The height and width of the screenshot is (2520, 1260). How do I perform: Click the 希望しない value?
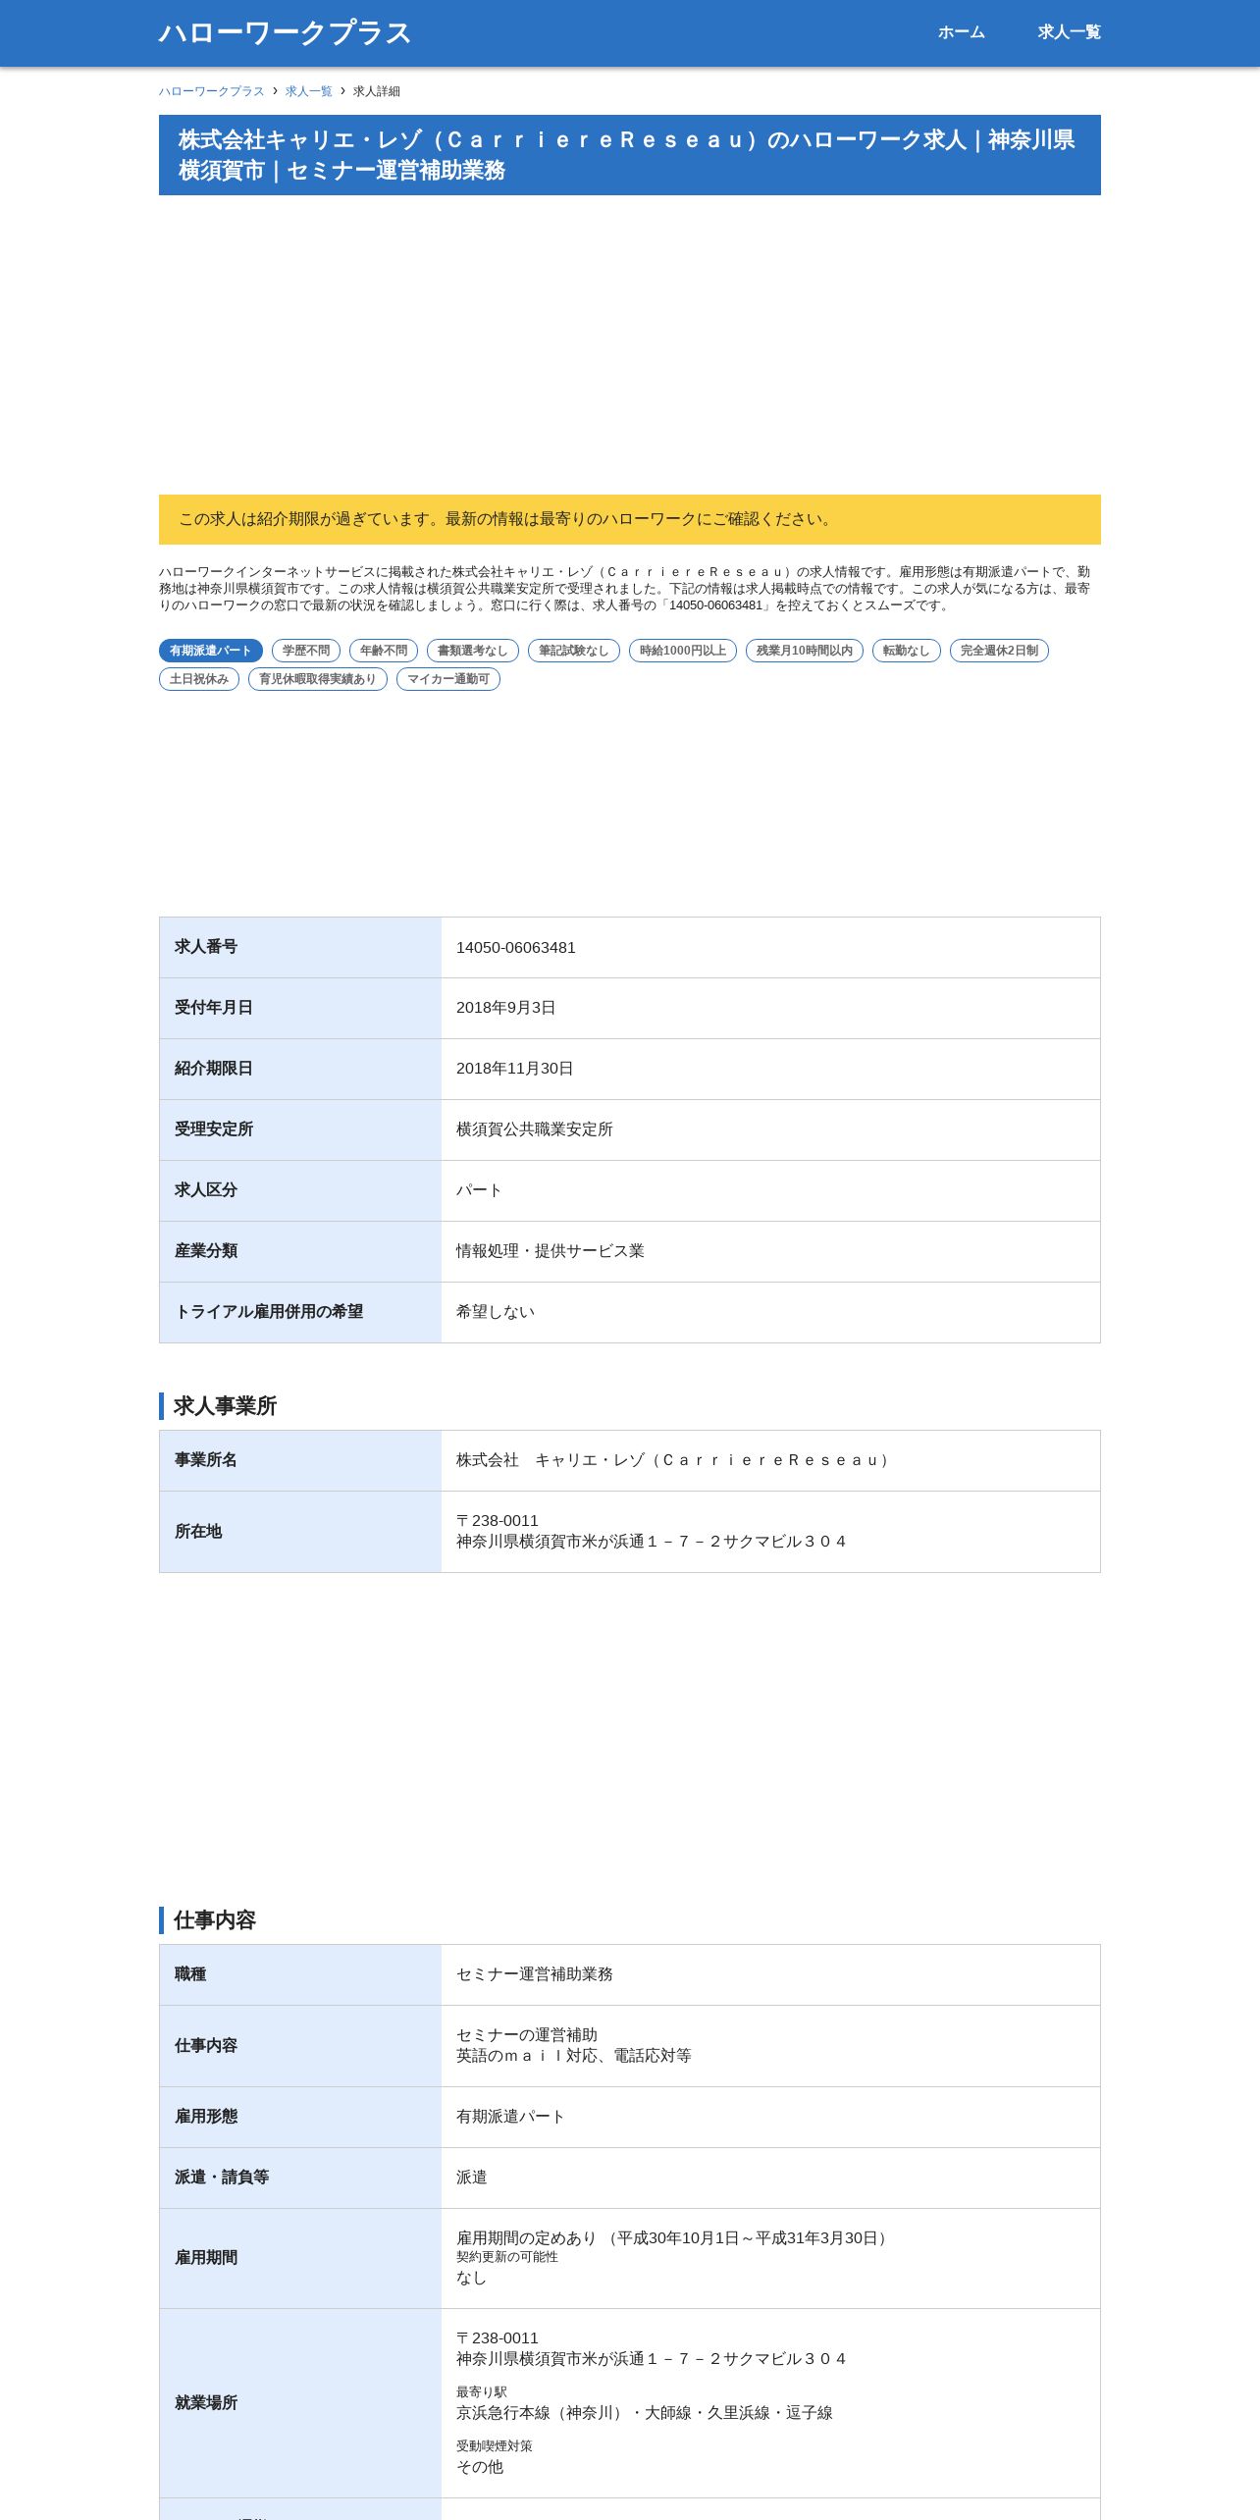[x=496, y=1312]
